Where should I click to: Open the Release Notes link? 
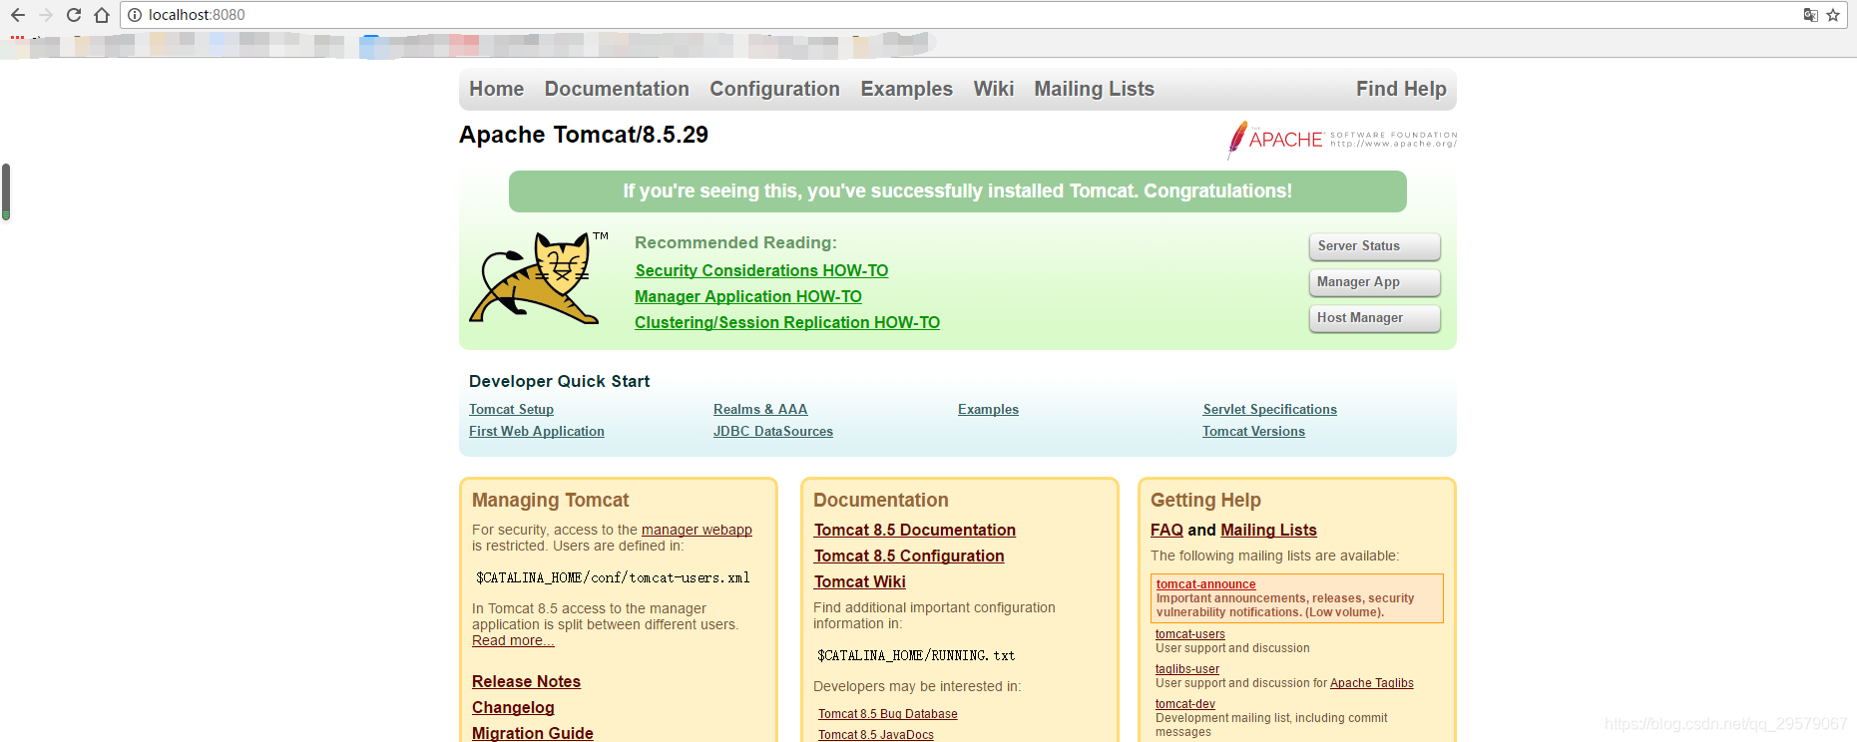click(526, 682)
